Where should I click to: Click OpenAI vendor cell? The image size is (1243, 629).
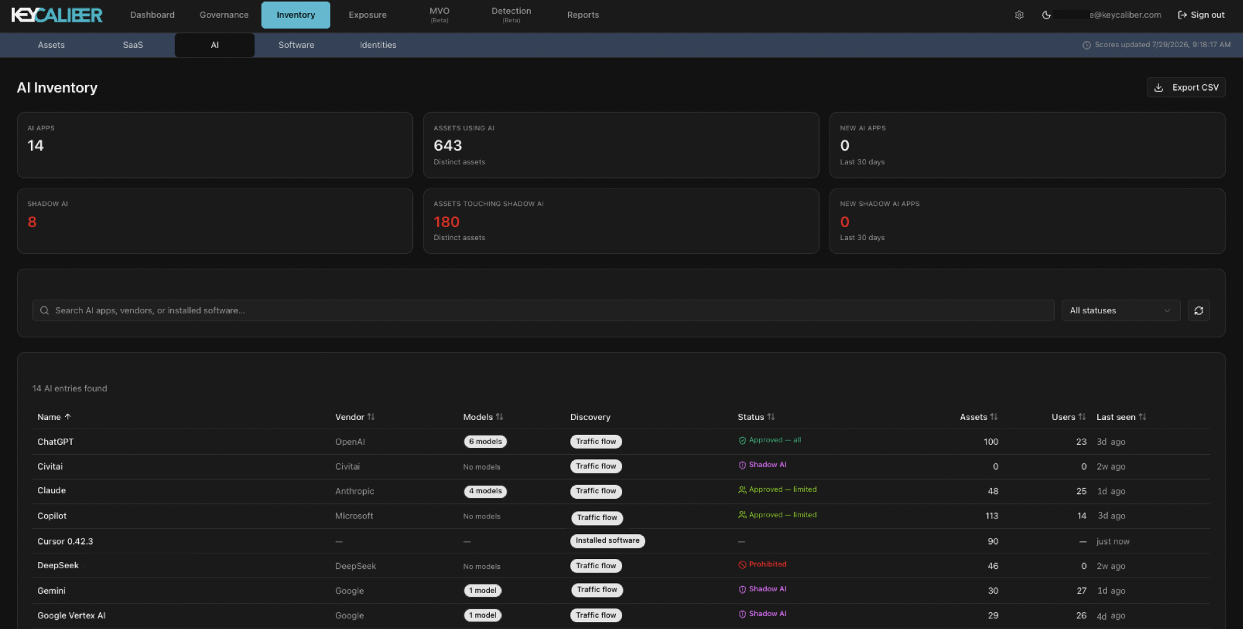(x=350, y=442)
